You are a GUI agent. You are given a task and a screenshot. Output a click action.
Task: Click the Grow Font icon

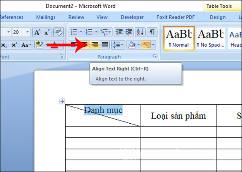point(37,32)
